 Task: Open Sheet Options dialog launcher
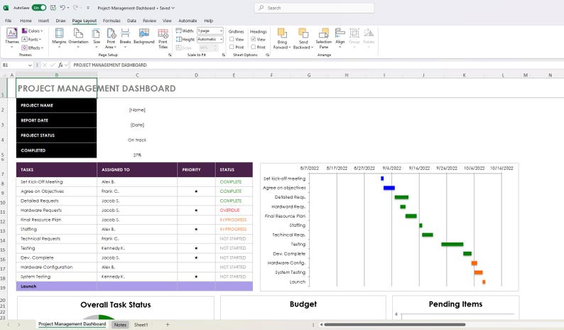(x=267, y=55)
